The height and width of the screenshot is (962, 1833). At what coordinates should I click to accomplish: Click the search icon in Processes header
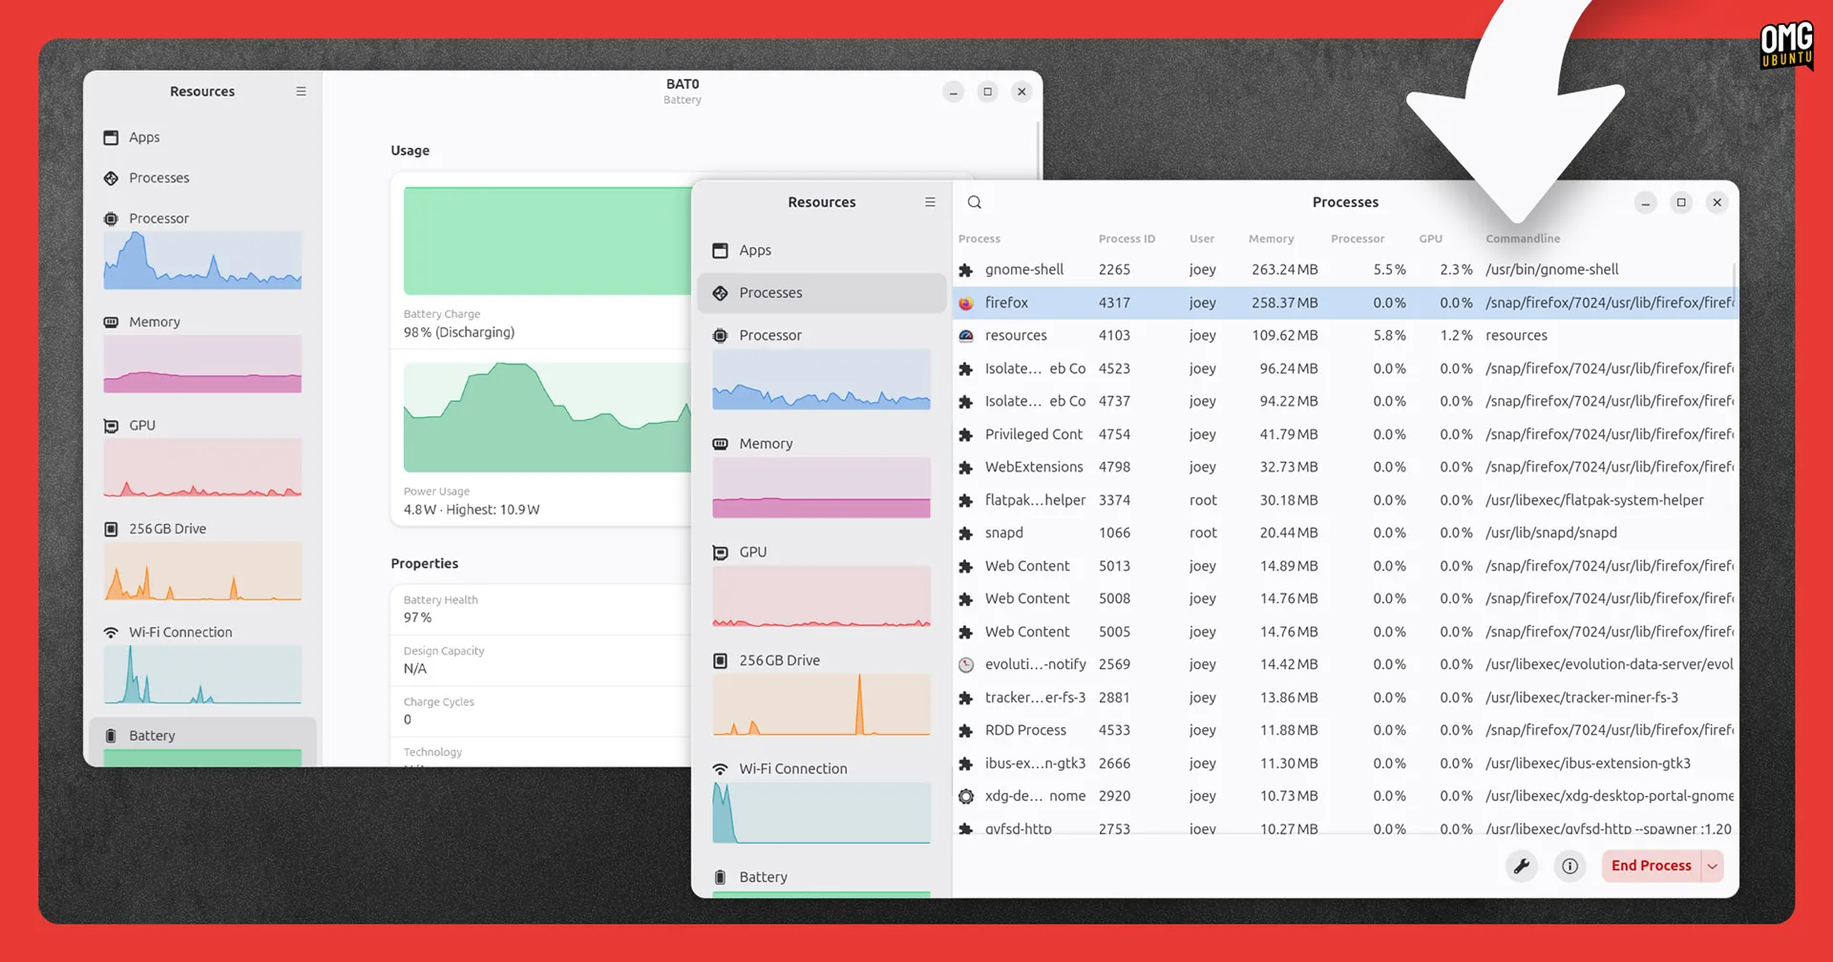pyautogui.click(x=974, y=202)
